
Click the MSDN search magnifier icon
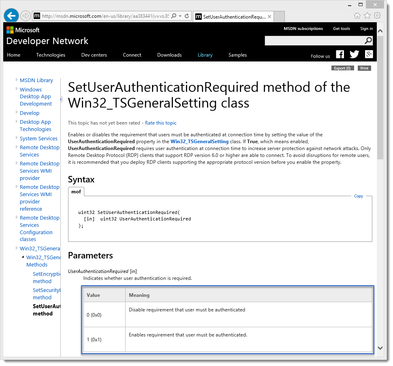(368, 40)
